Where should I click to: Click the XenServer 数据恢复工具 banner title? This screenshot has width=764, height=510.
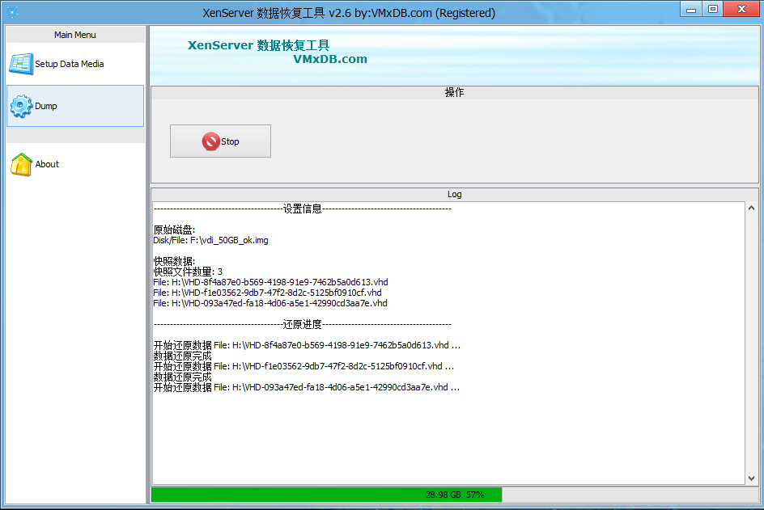(x=259, y=45)
